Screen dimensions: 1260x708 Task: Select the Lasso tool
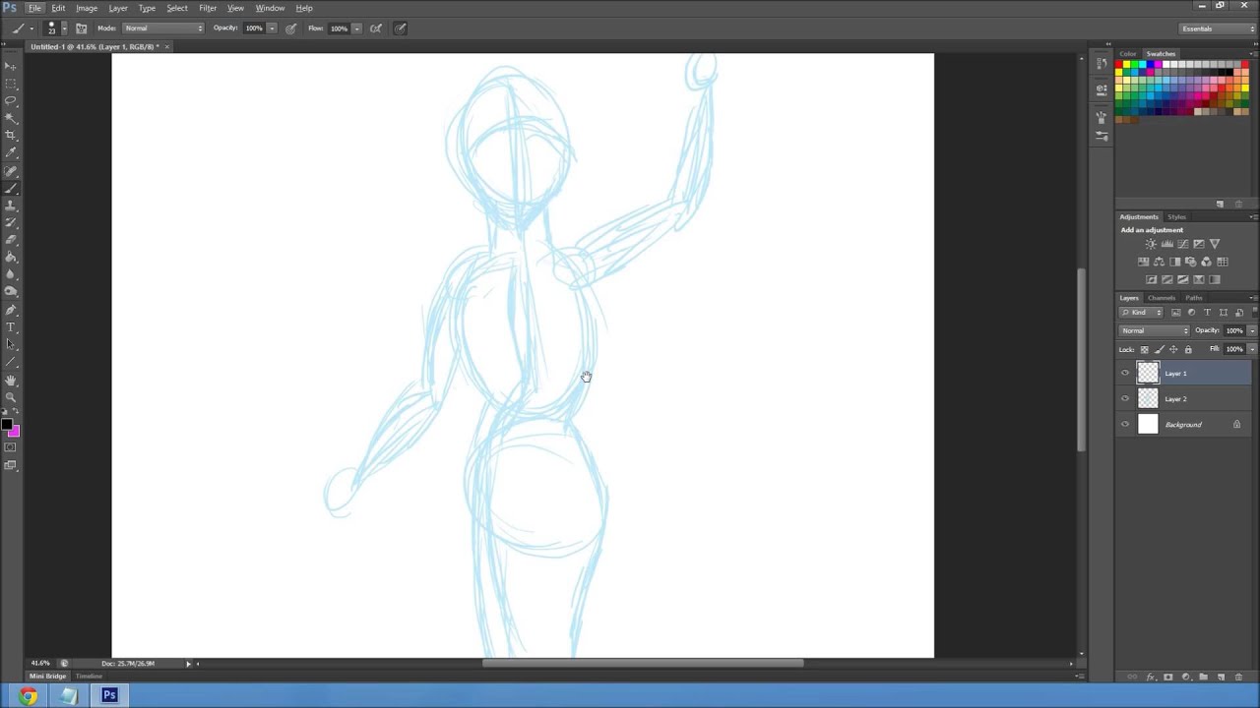point(11,101)
